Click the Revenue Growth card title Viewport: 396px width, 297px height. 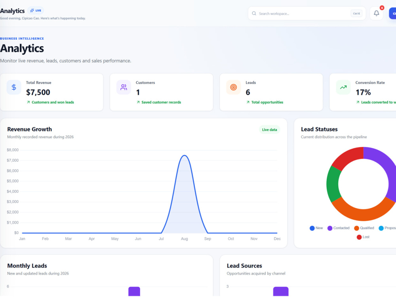pyautogui.click(x=30, y=129)
